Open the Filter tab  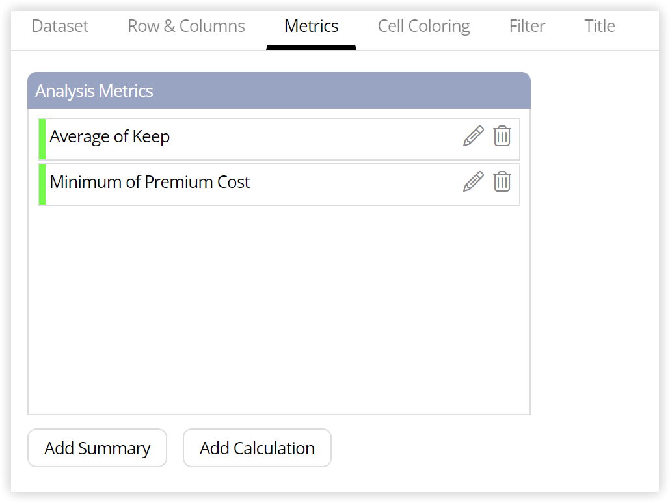pos(527,27)
